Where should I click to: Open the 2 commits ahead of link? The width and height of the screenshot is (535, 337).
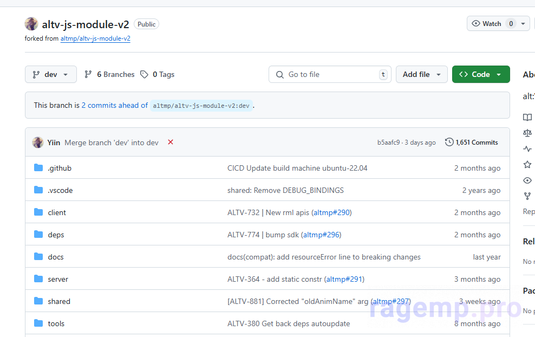click(x=115, y=105)
